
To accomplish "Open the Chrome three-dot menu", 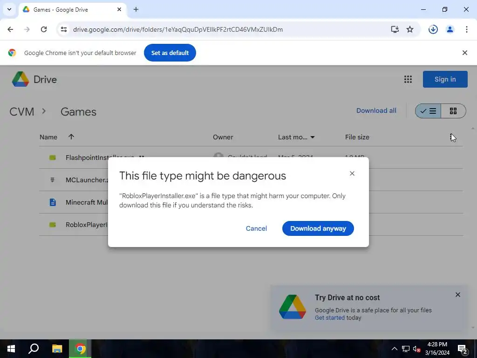I will pos(466,29).
